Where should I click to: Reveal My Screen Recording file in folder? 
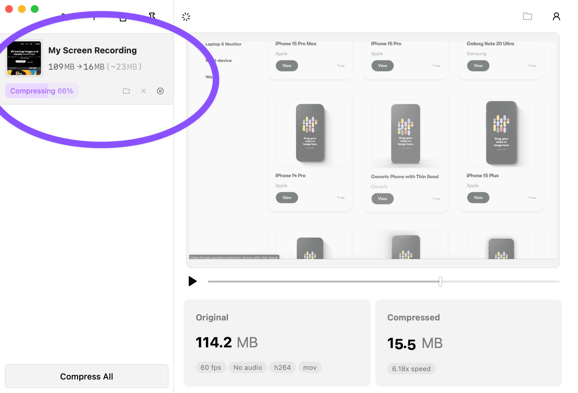coord(126,91)
